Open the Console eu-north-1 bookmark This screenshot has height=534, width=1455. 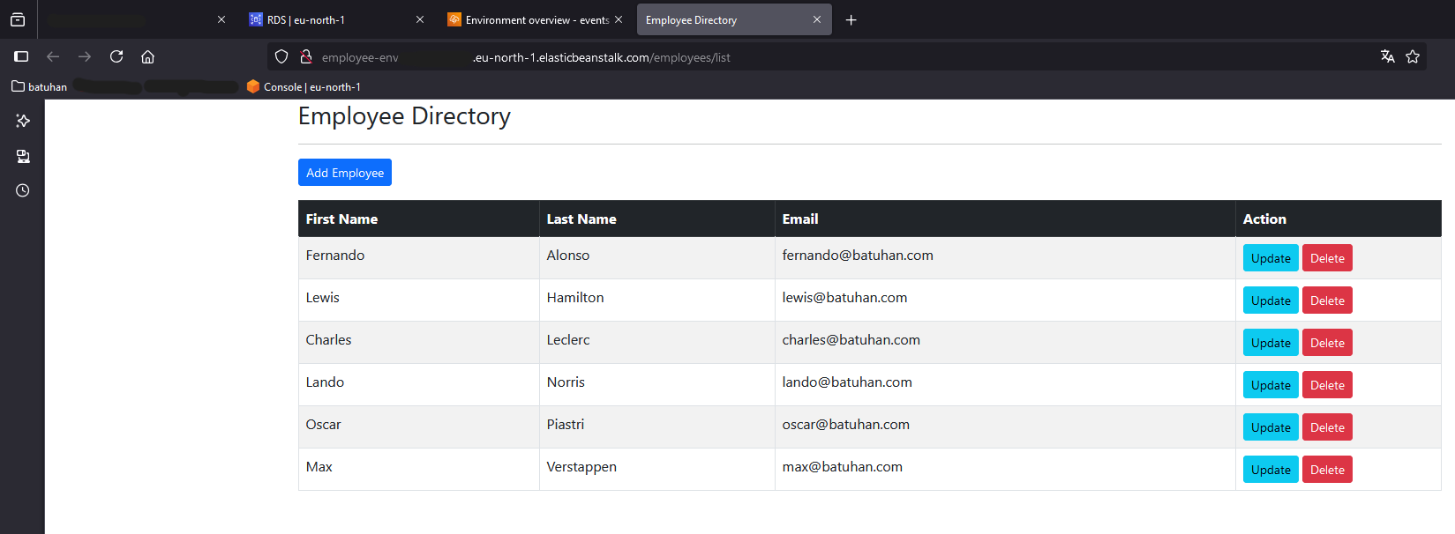[304, 86]
